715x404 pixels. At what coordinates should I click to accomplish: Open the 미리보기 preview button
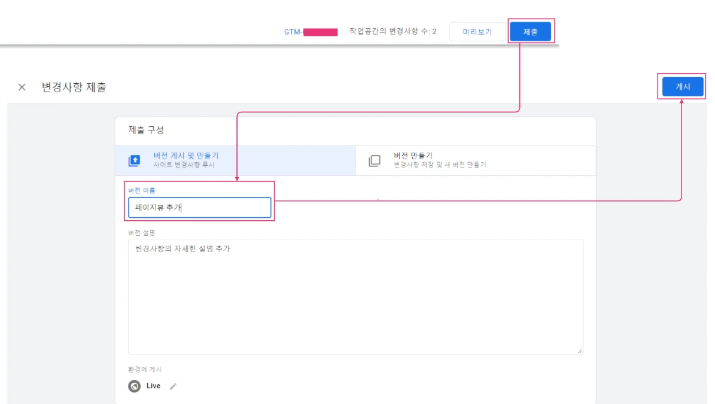click(x=477, y=32)
